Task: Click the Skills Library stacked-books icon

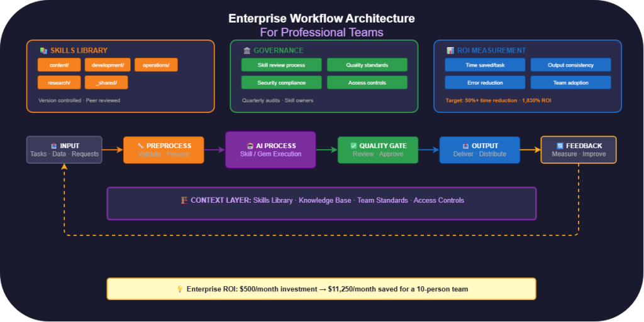Action: pos(43,51)
